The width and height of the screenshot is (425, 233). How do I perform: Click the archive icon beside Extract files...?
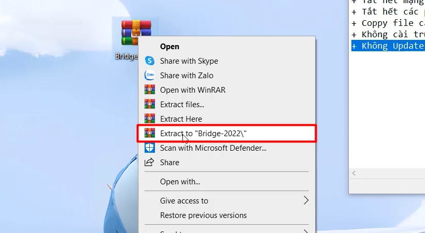pyautogui.click(x=150, y=104)
